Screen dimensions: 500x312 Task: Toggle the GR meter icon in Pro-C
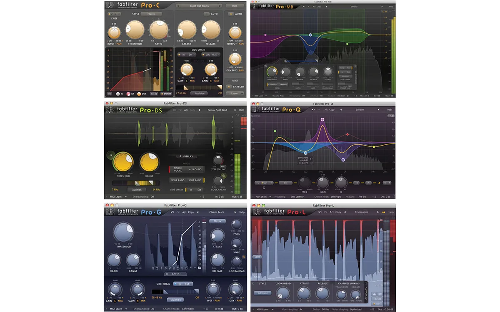(129, 94)
